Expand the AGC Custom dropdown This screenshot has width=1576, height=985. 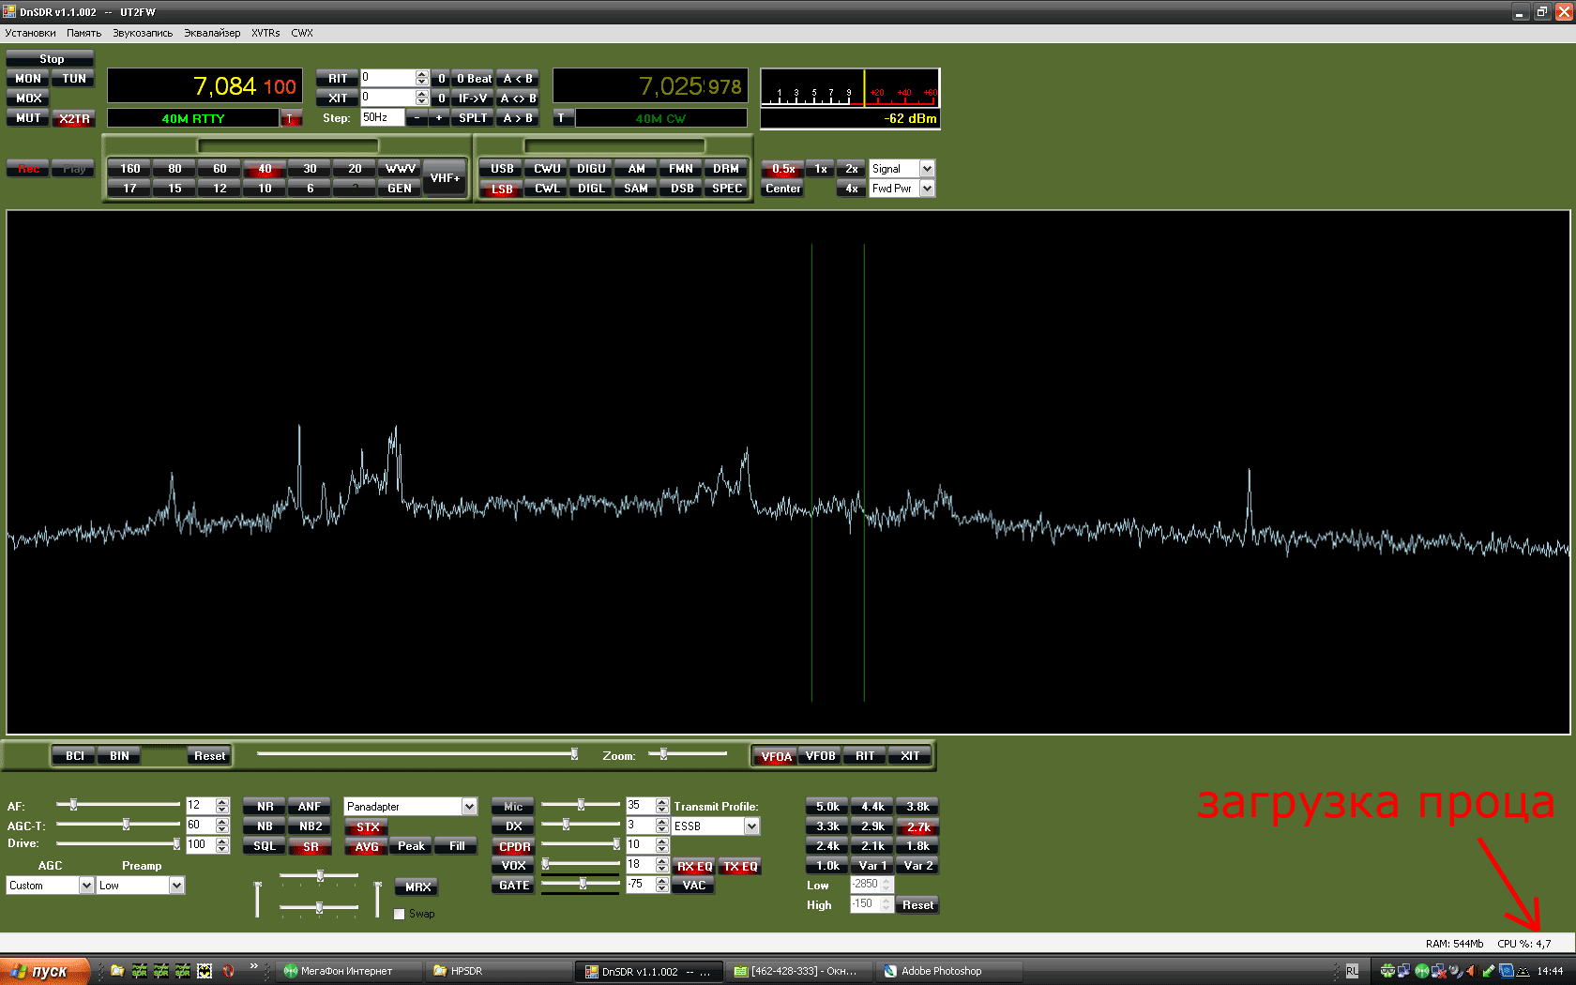(86, 886)
